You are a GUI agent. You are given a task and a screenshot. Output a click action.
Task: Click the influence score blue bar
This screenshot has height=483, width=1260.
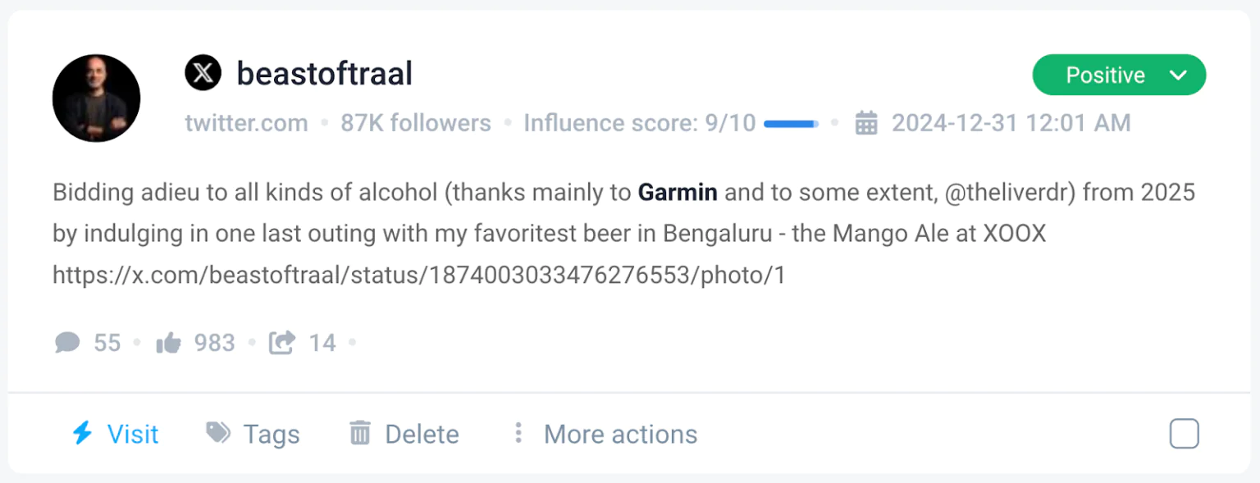pos(791,124)
